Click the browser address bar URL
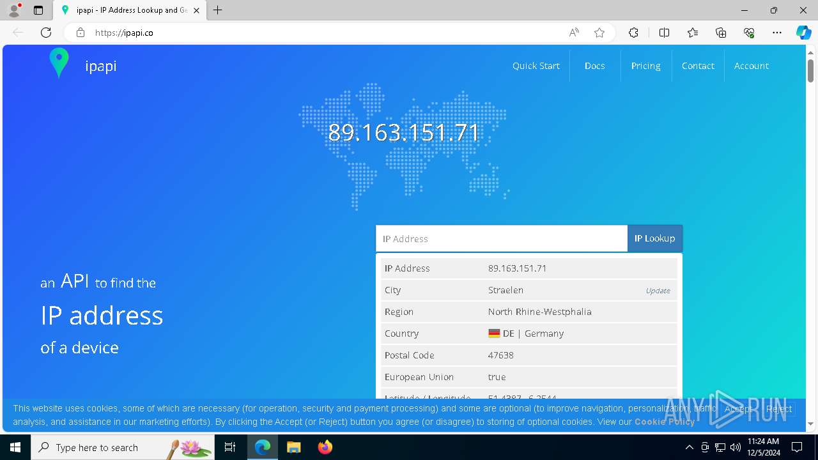Image resolution: width=818 pixels, height=460 pixels. [x=124, y=33]
